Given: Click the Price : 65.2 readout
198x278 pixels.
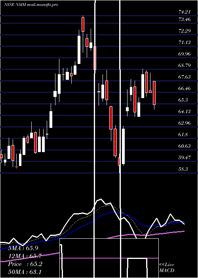Looking at the screenshot, I should tap(25, 264).
